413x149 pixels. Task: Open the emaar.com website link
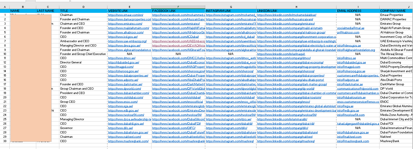(x=126, y=15)
